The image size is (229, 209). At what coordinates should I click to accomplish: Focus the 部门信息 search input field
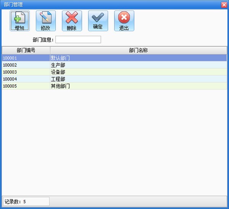78,40
